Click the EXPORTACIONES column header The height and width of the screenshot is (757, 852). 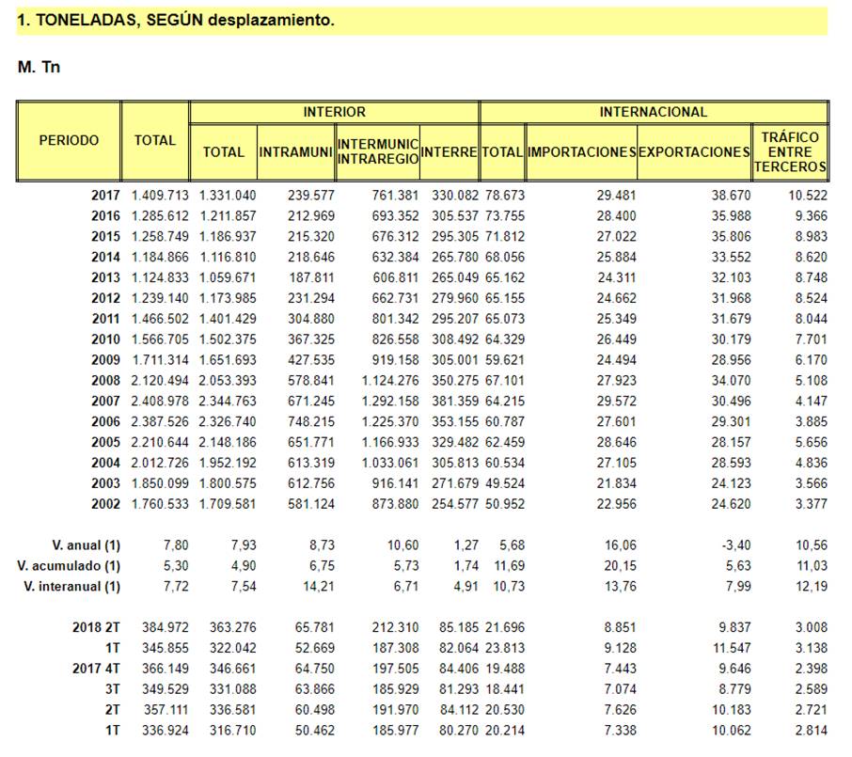click(693, 151)
